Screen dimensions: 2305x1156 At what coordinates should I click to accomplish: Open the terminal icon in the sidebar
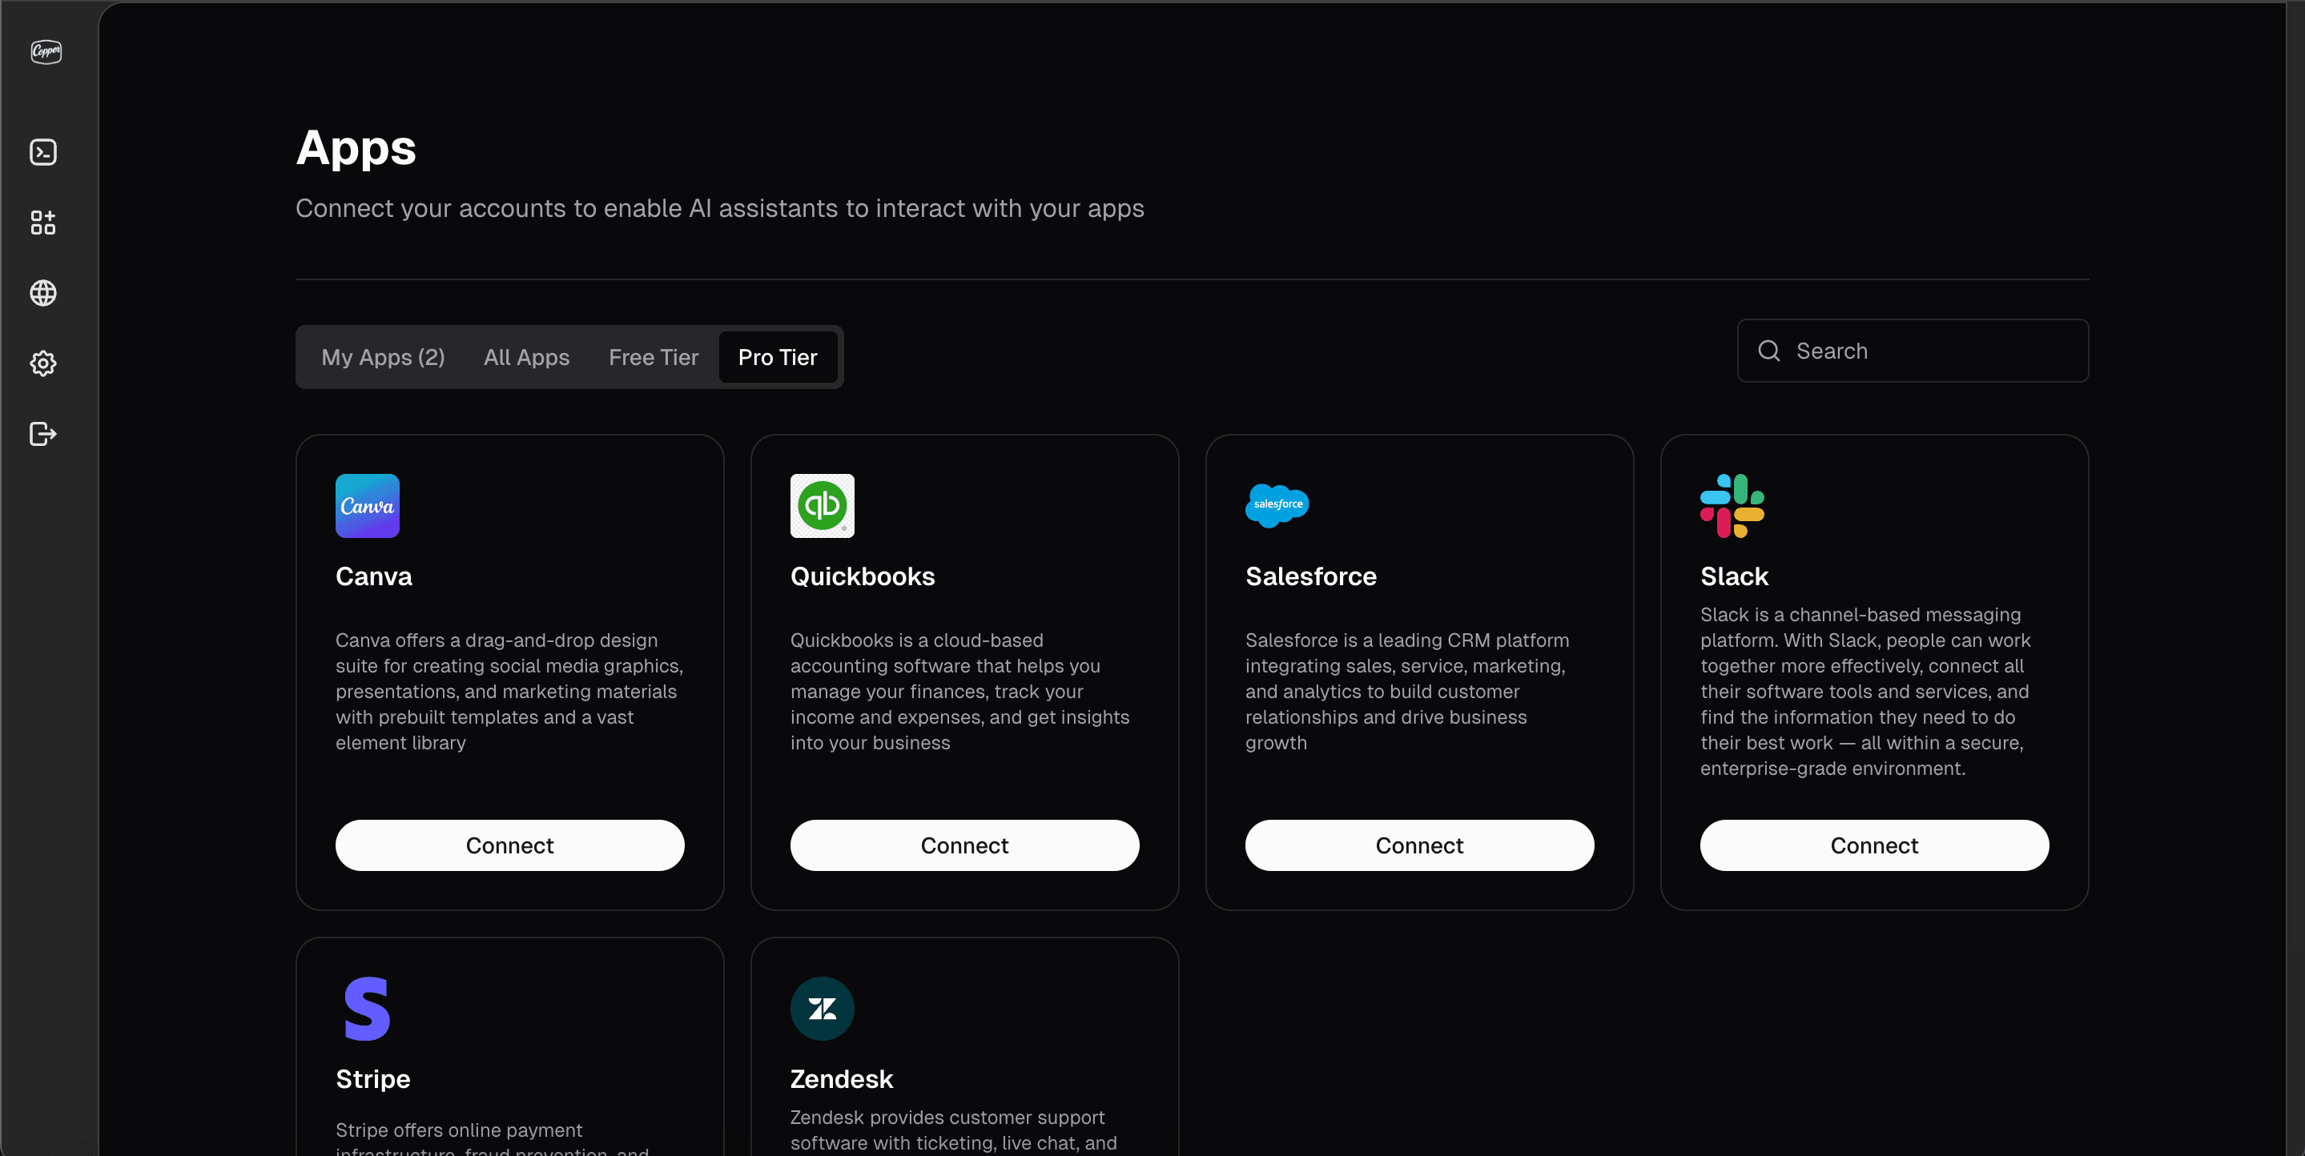[43, 152]
